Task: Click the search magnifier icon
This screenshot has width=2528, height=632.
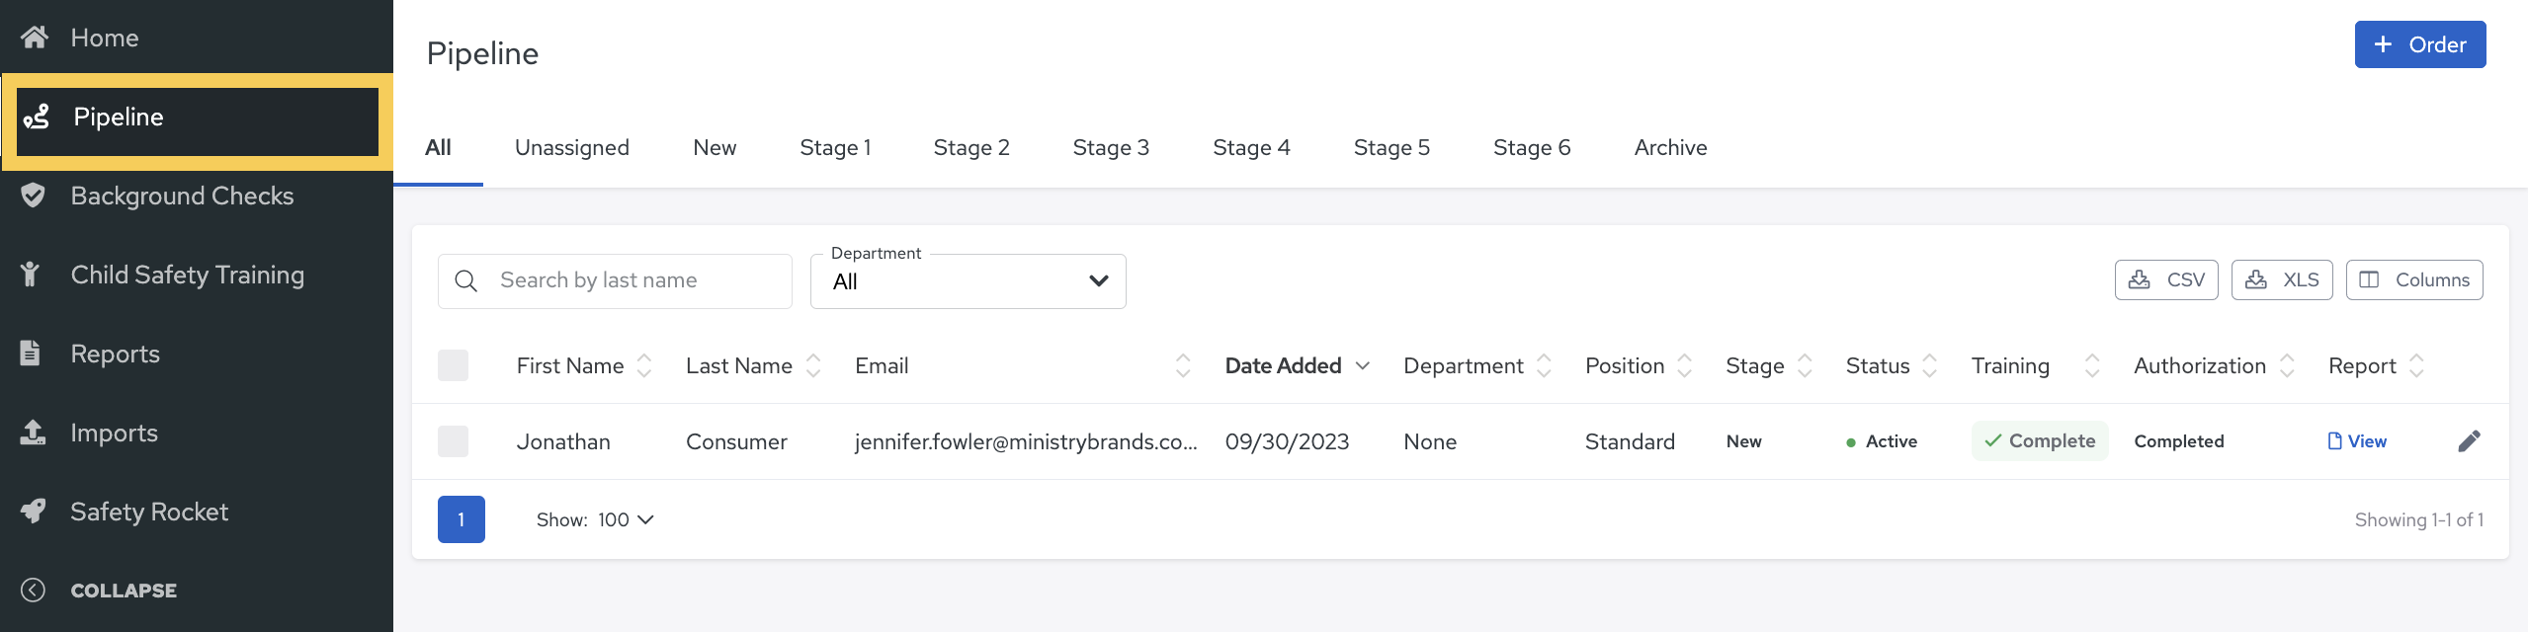Action: pyautogui.click(x=466, y=281)
